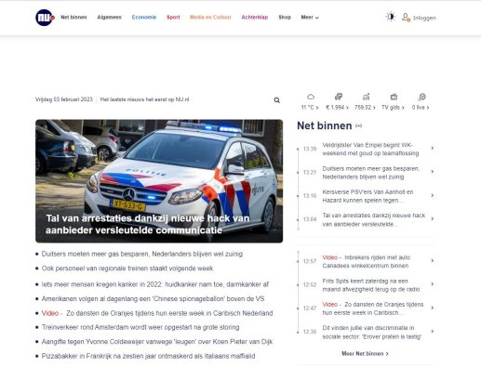Open the fuel price pump icon

[338, 97]
